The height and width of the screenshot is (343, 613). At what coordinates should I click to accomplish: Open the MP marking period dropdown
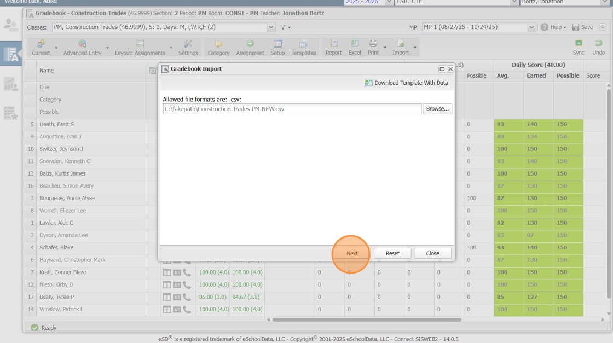coord(531,27)
